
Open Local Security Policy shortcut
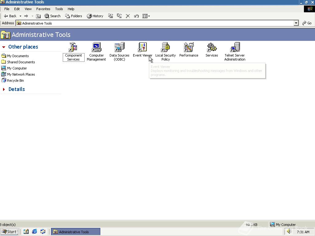point(165,51)
